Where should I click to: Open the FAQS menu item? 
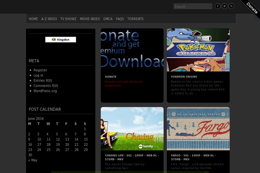pyautogui.click(x=120, y=19)
